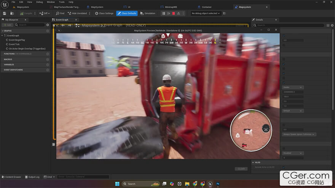Advance a single frame
The image size is (335, 188).
tap(169, 13)
